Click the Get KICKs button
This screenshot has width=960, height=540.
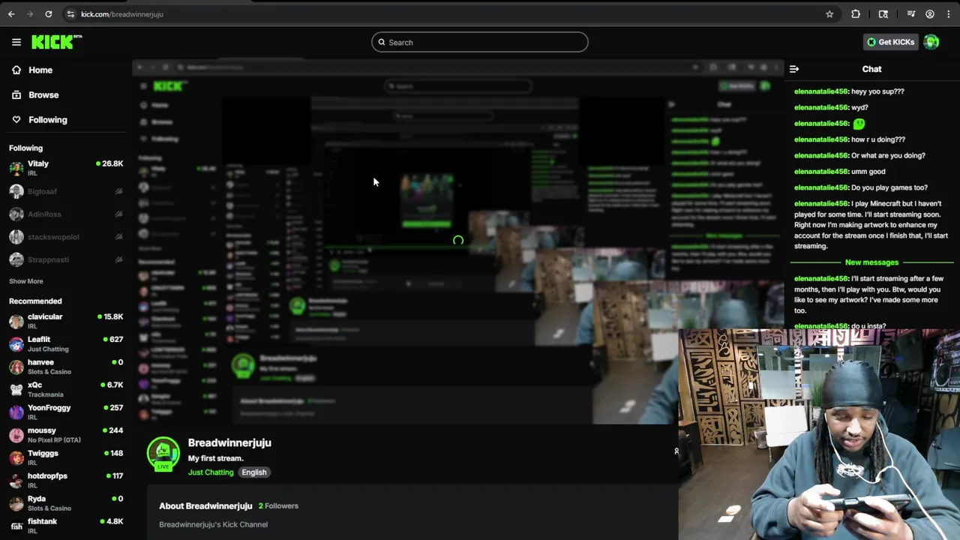point(890,42)
